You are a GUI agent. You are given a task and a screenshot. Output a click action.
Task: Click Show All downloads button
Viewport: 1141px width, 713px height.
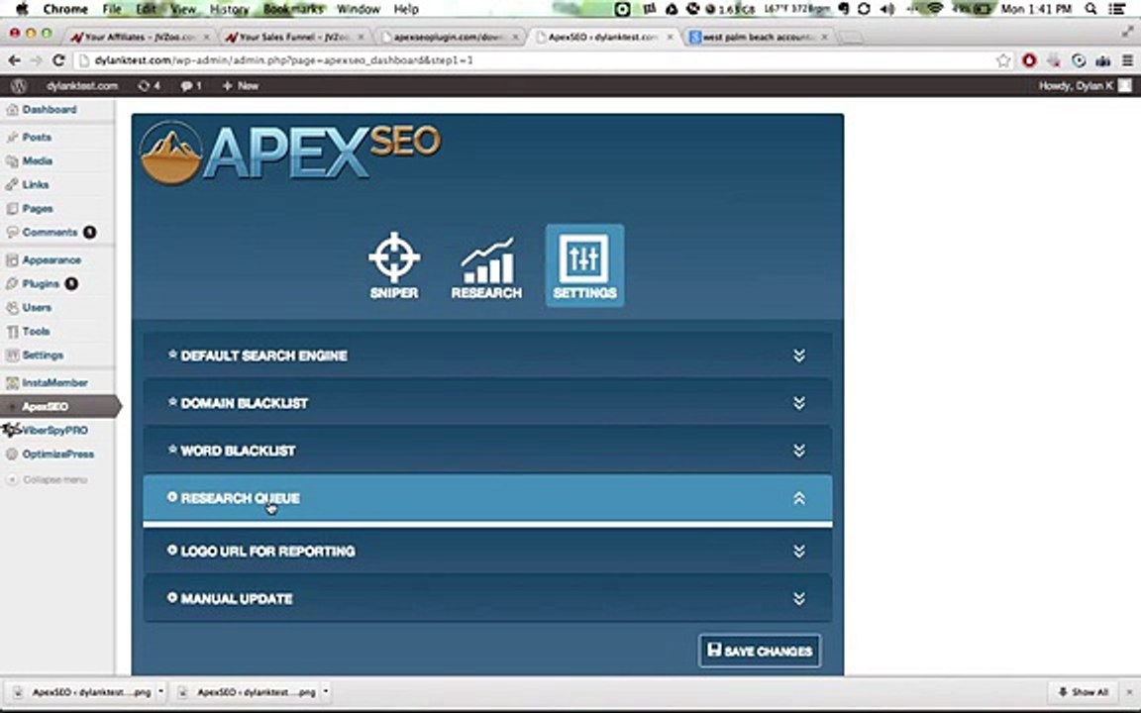point(1083,692)
